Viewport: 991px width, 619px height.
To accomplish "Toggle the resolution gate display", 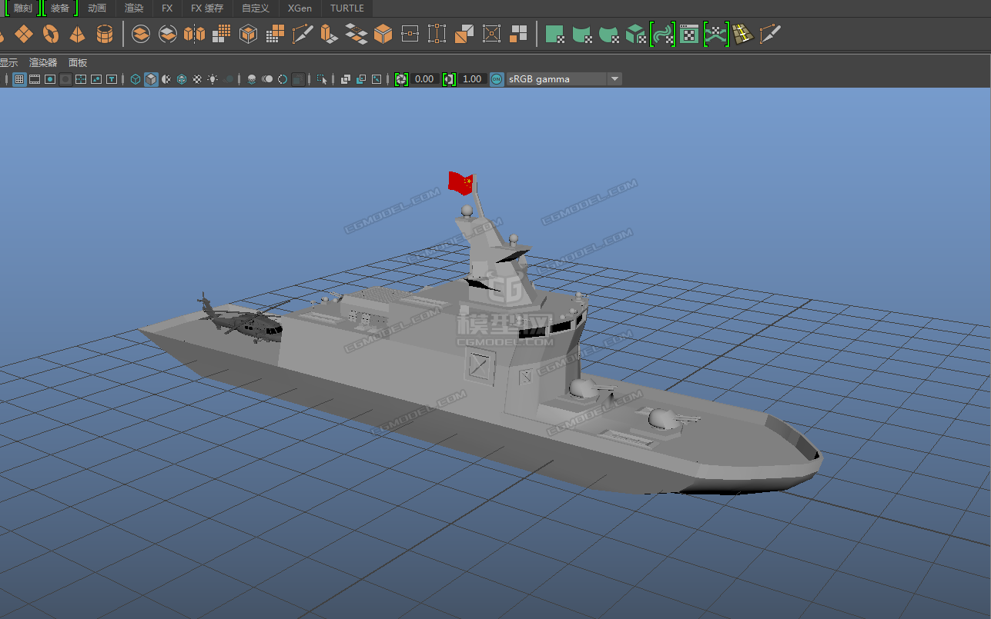I will pos(50,79).
